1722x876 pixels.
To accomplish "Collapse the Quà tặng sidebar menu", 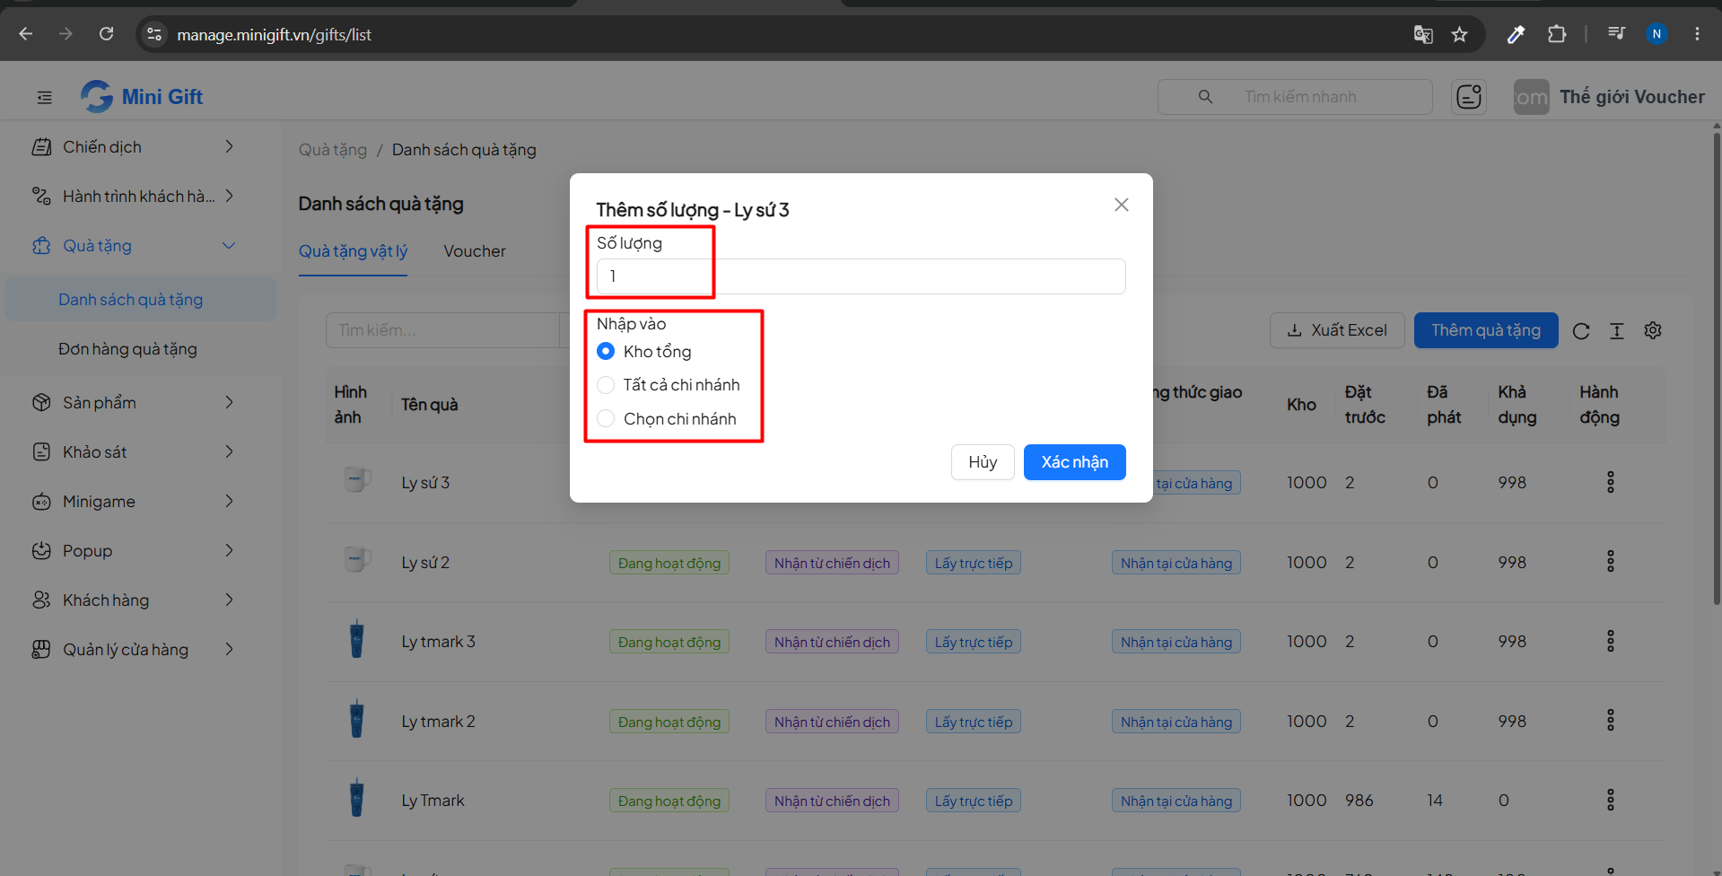I will click(135, 245).
